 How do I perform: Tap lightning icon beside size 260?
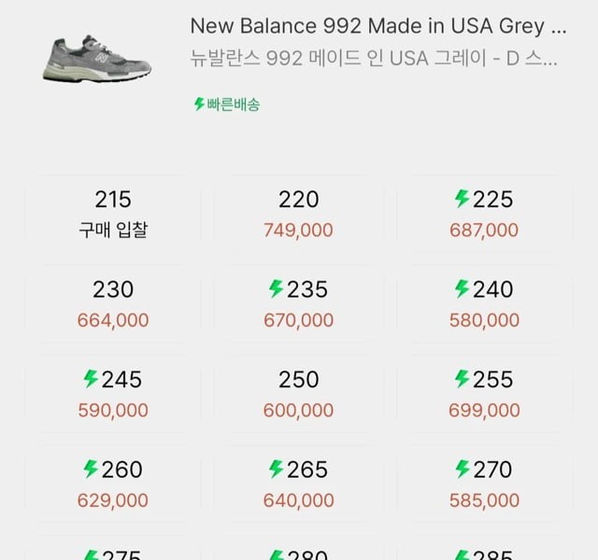click(x=91, y=469)
